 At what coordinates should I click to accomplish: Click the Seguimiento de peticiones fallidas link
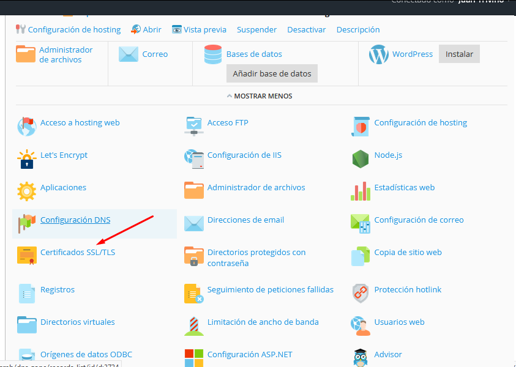pos(270,289)
